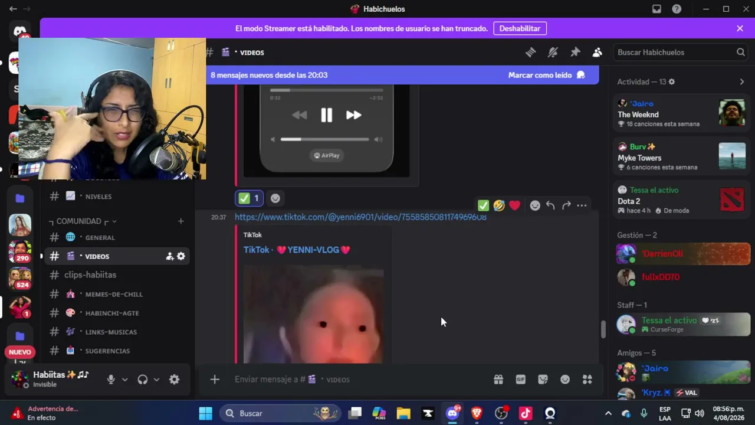
Task: Open server with 524 notification badge
Action: [x=20, y=278]
